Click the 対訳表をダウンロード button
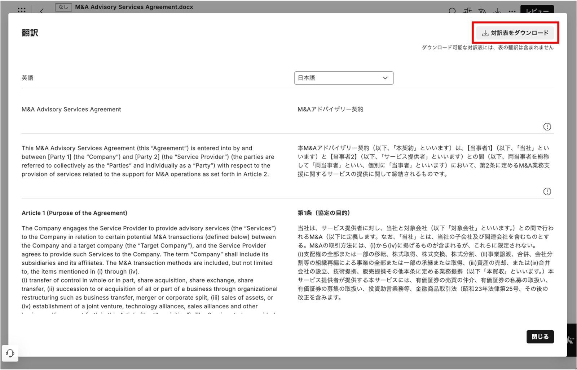Screen dimensions: 577x370 point(515,33)
